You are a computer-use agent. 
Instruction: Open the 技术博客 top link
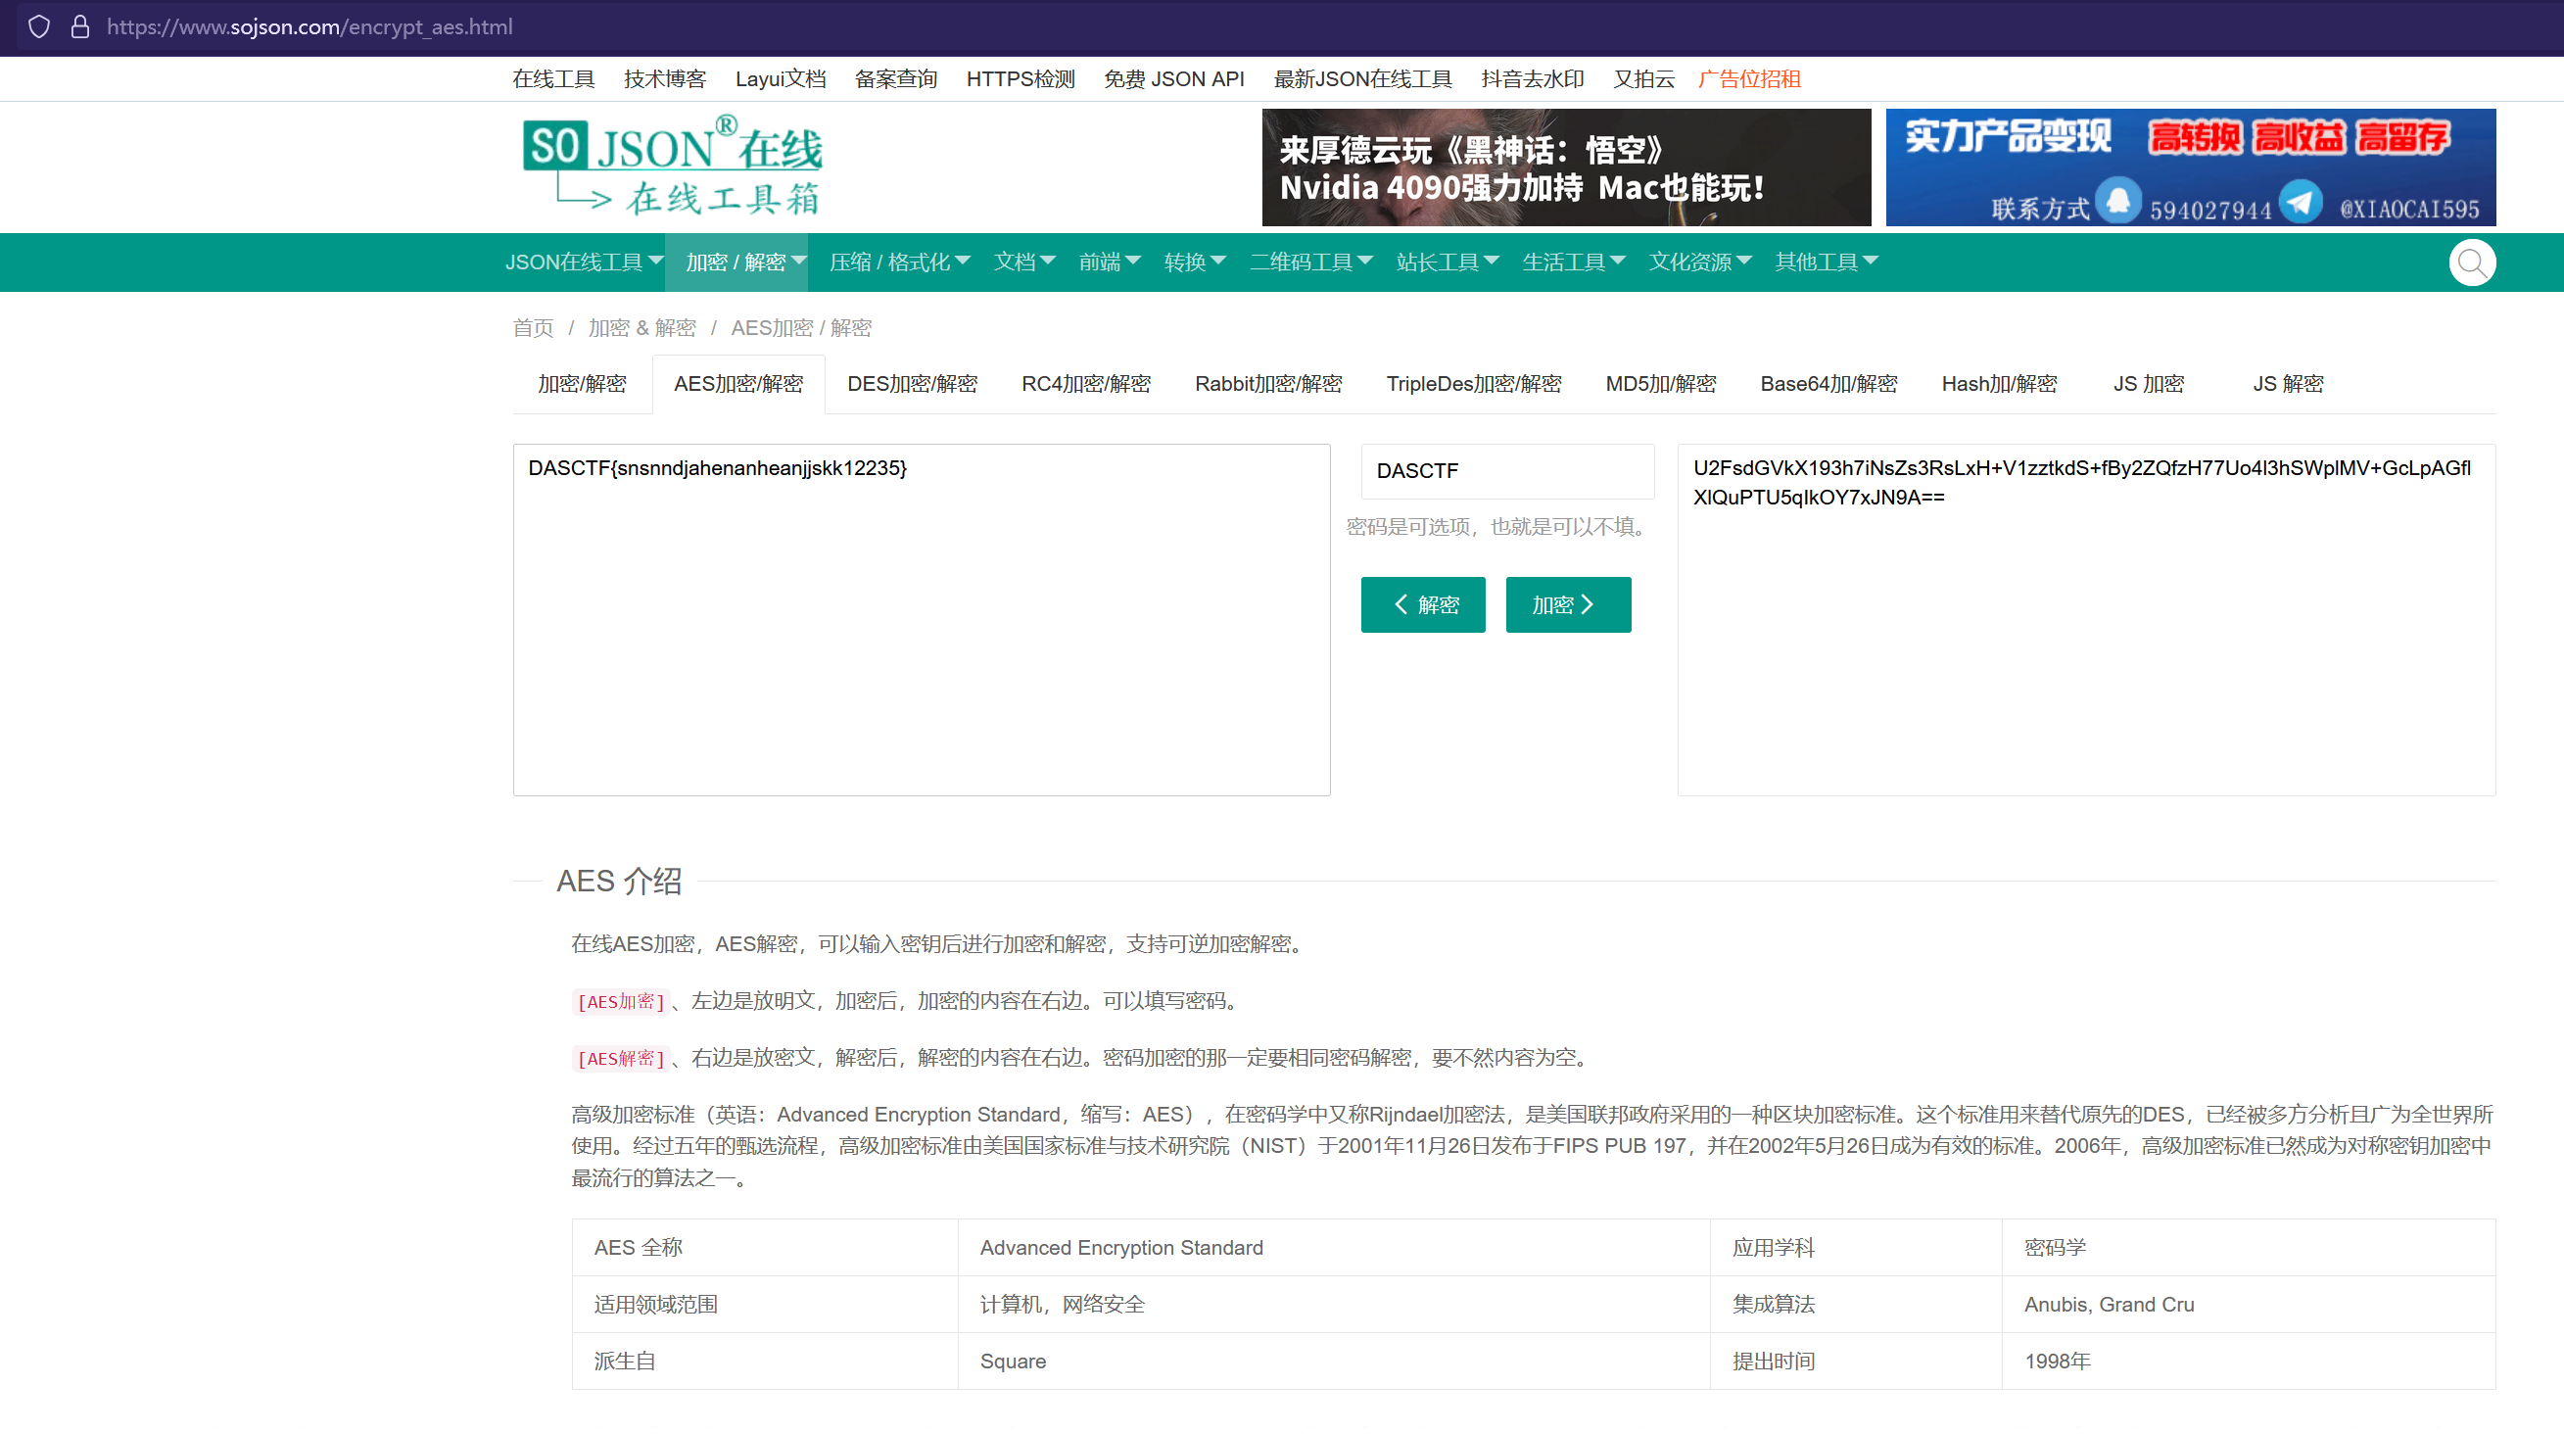(x=665, y=79)
